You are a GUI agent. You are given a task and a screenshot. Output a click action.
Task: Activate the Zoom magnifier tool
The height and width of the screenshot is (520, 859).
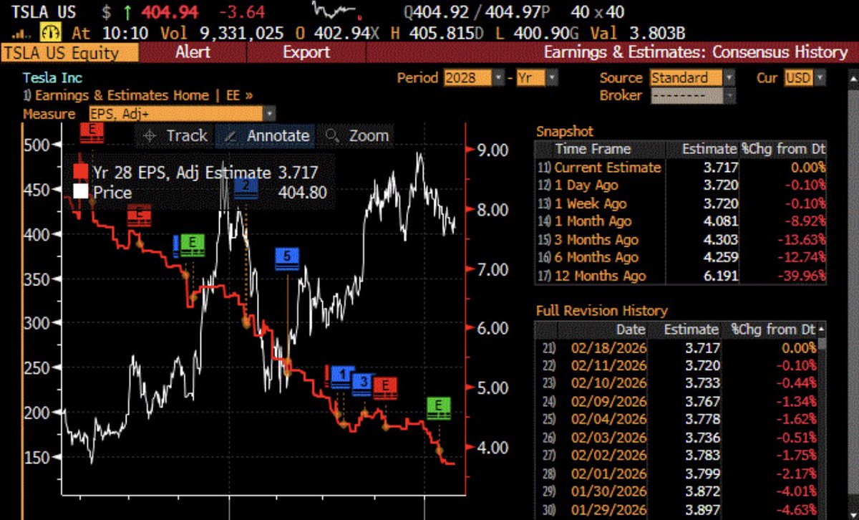click(x=356, y=135)
